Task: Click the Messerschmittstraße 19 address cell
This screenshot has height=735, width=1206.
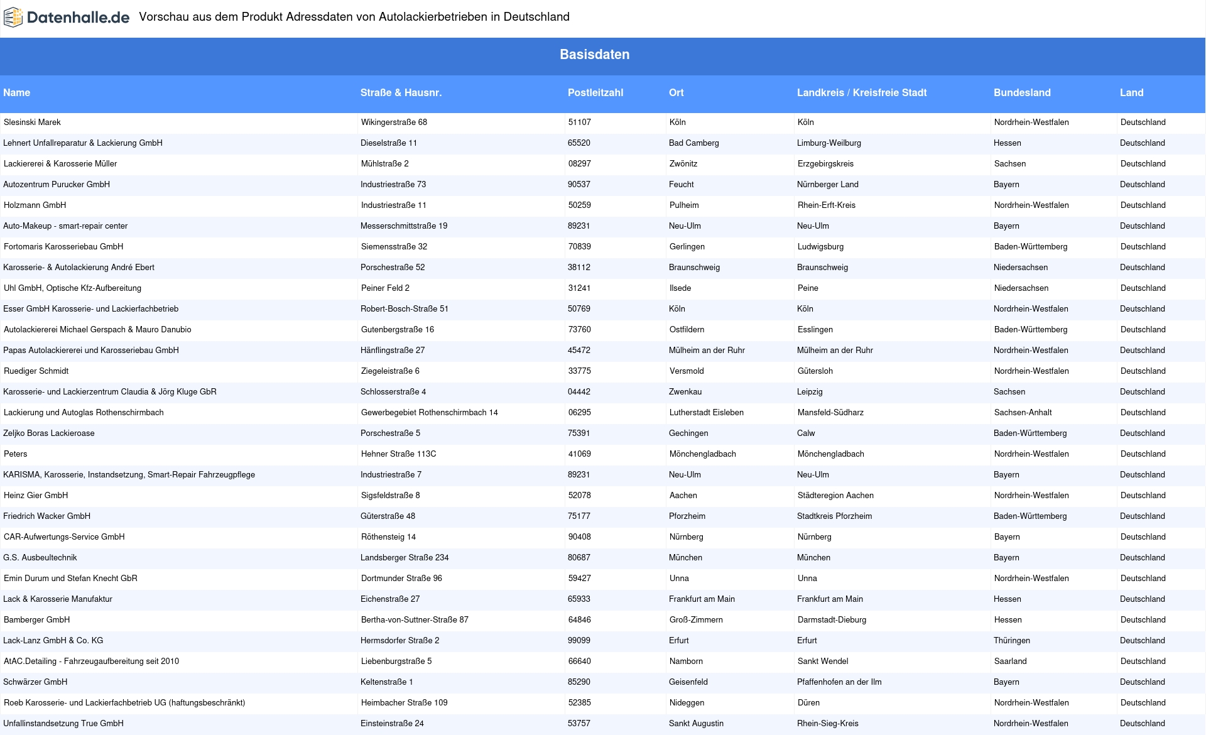Action: tap(404, 226)
